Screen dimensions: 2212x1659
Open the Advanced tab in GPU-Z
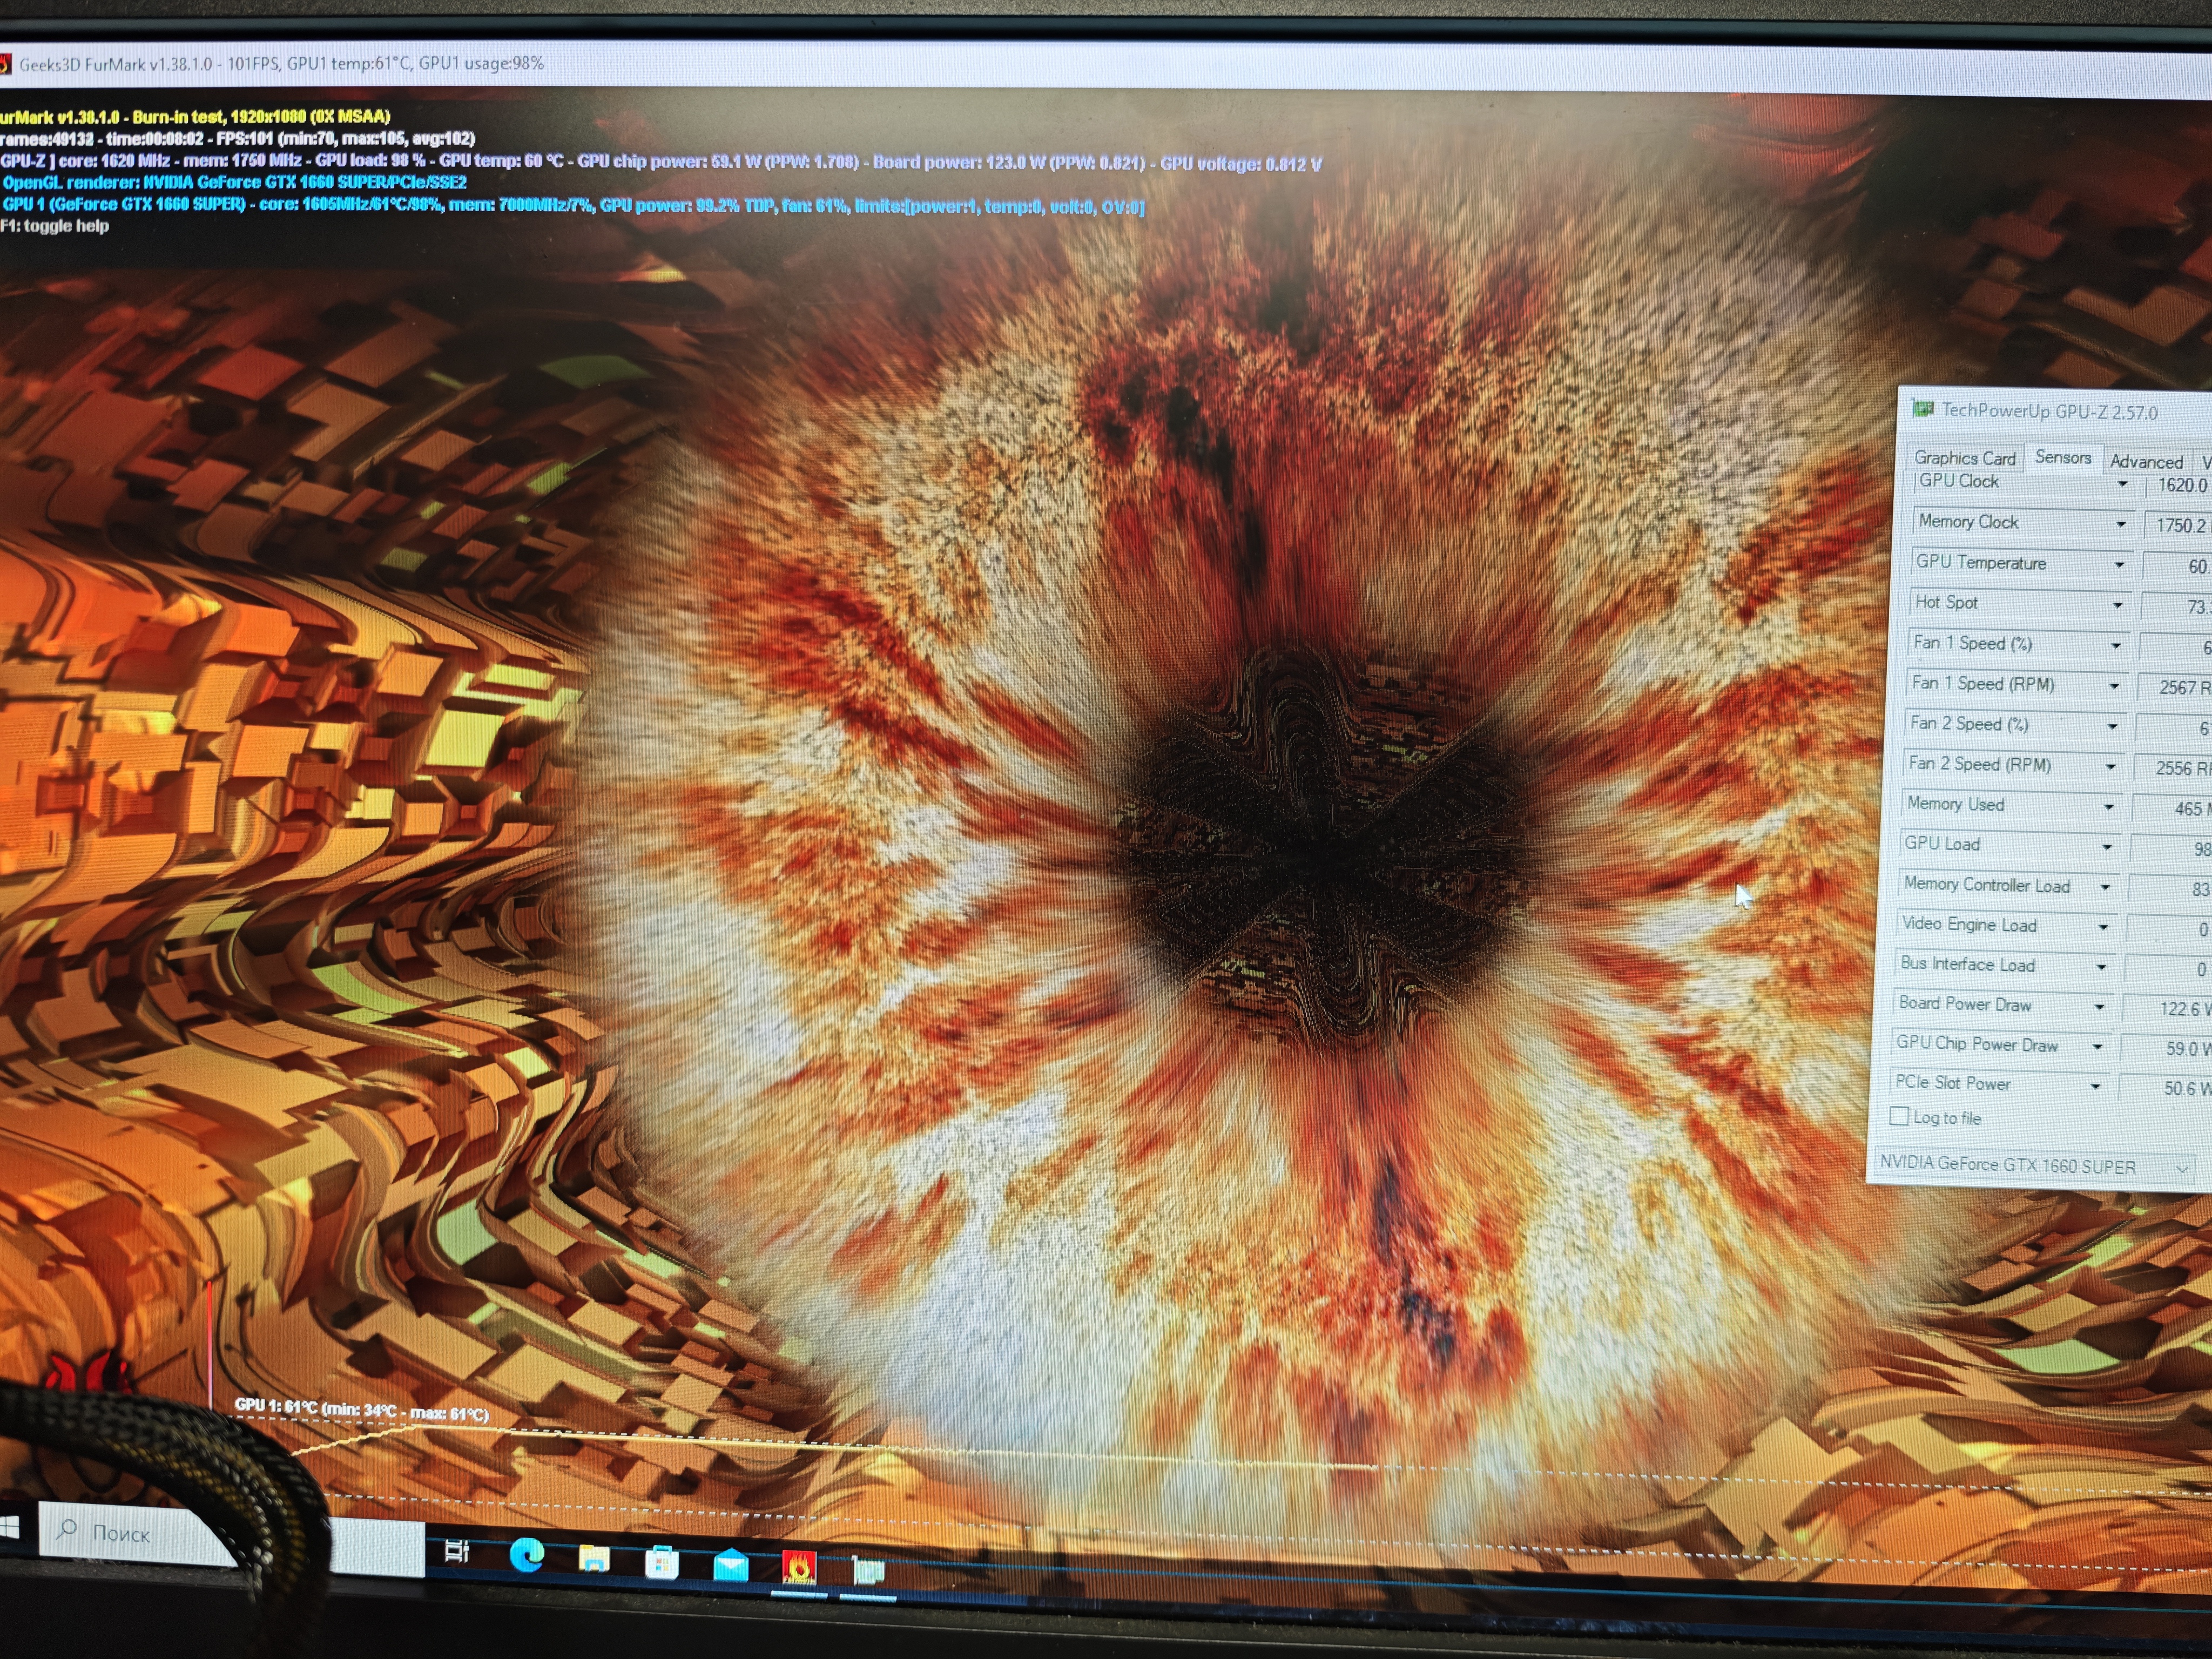[2146, 461]
